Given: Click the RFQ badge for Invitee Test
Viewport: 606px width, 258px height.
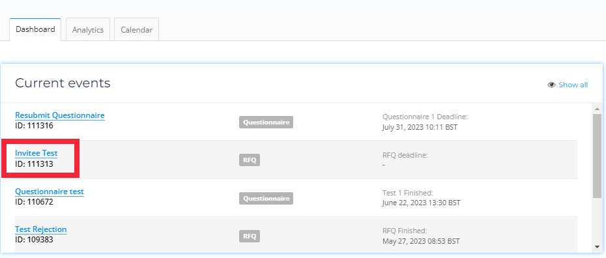Looking at the screenshot, I should click(x=250, y=160).
